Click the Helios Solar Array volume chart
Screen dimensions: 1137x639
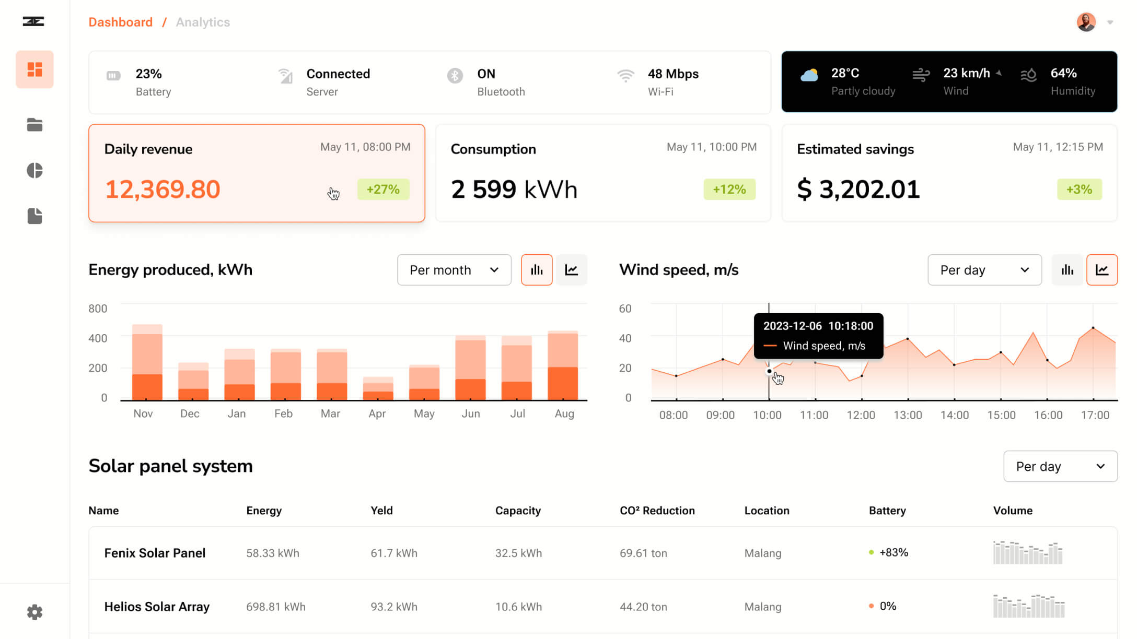[x=1028, y=606]
